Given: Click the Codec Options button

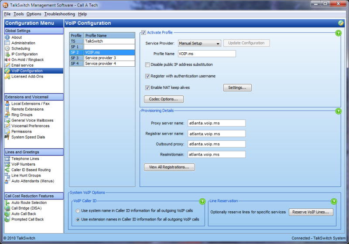Looking at the screenshot, I should click(x=164, y=99).
